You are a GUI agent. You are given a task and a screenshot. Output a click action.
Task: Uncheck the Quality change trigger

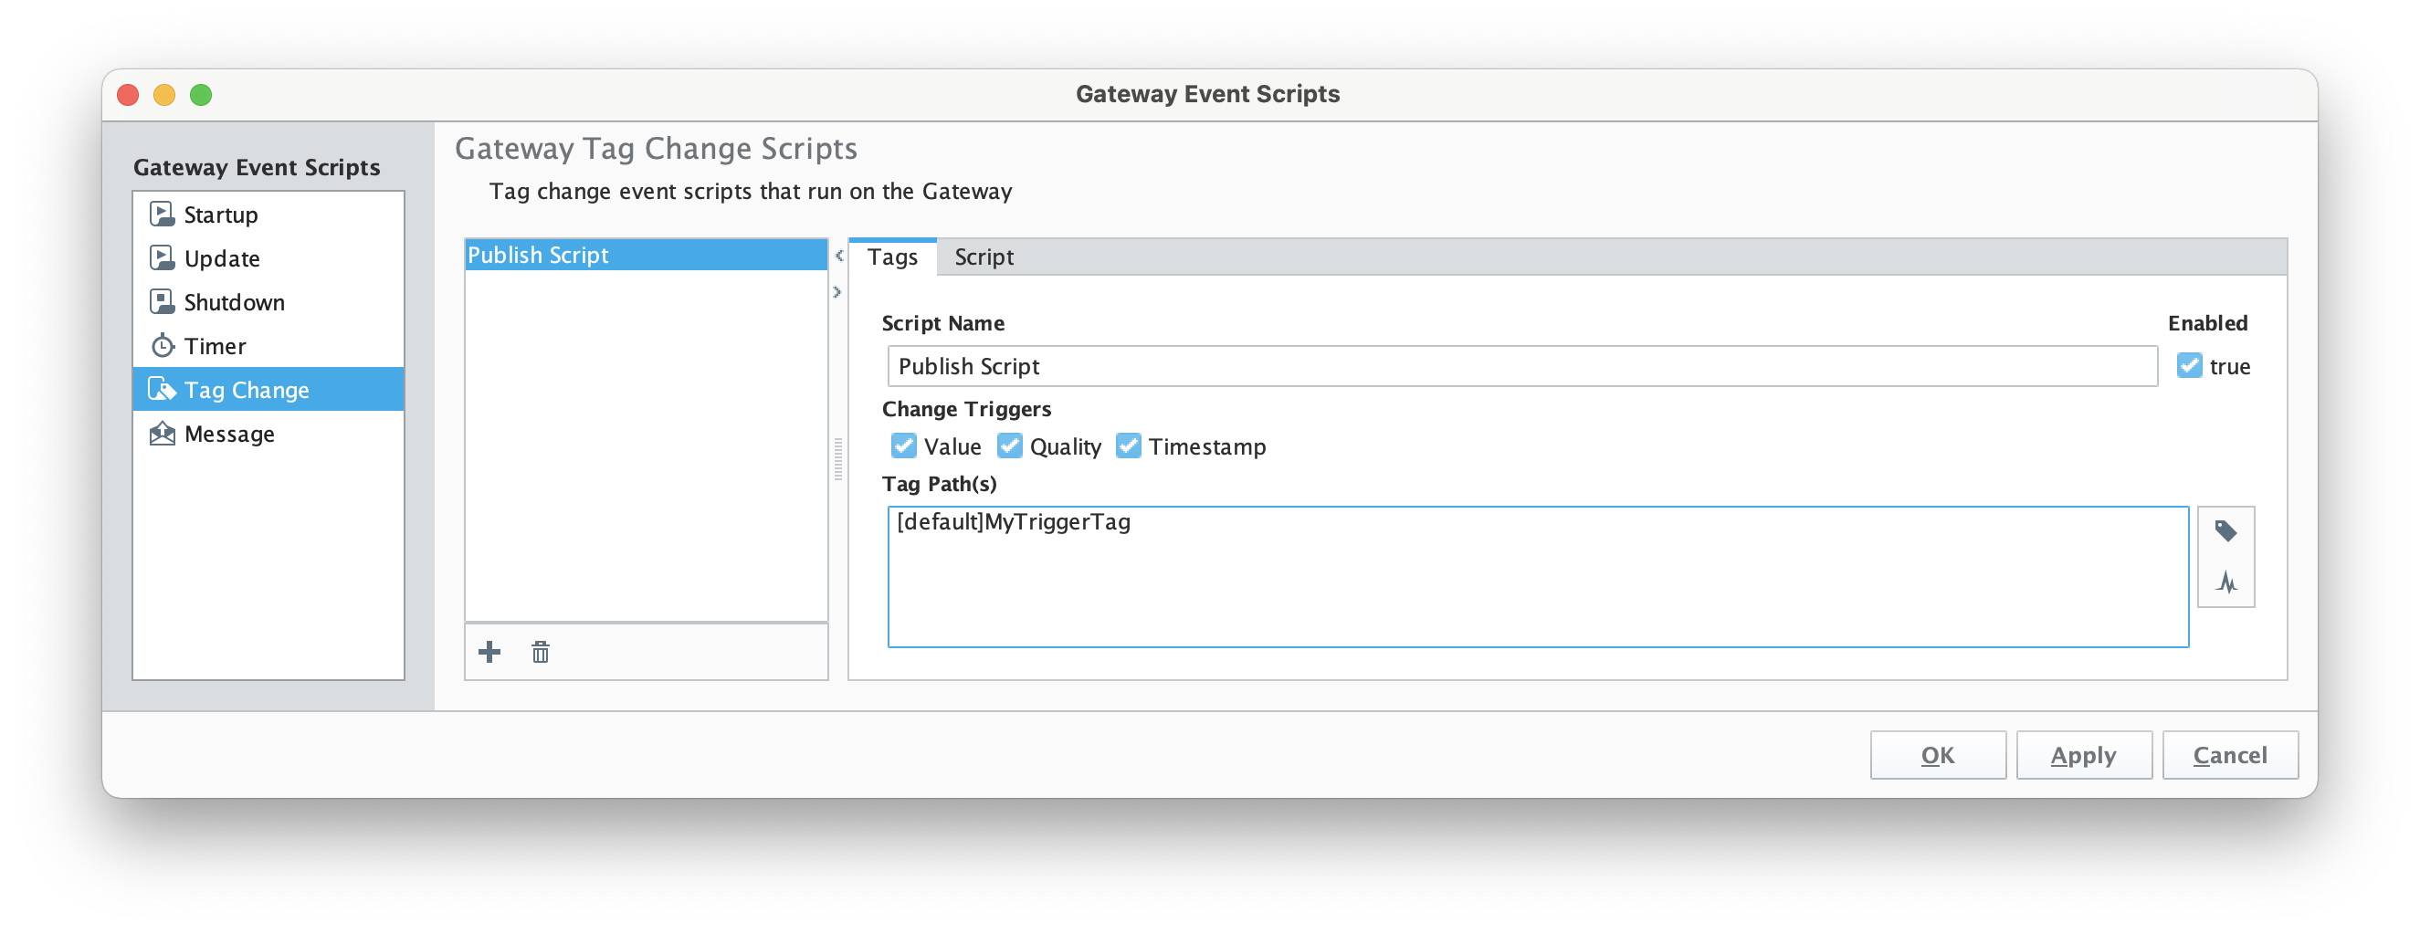pos(1009,446)
